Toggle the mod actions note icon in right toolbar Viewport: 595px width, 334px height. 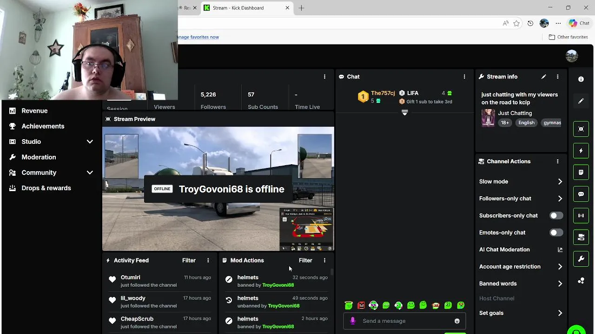[x=581, y=172]
